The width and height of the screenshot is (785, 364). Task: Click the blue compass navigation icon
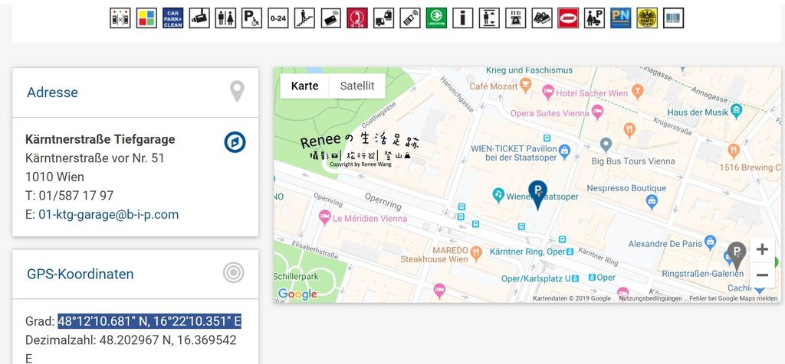pyautogui.click(x=235, y=142)
